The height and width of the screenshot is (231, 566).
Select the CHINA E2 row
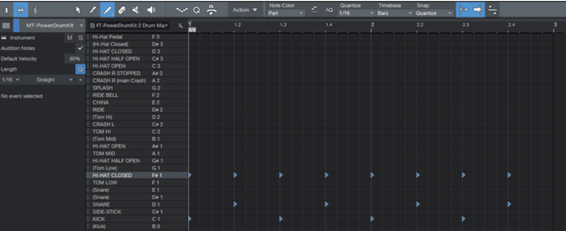click(137, 103)
